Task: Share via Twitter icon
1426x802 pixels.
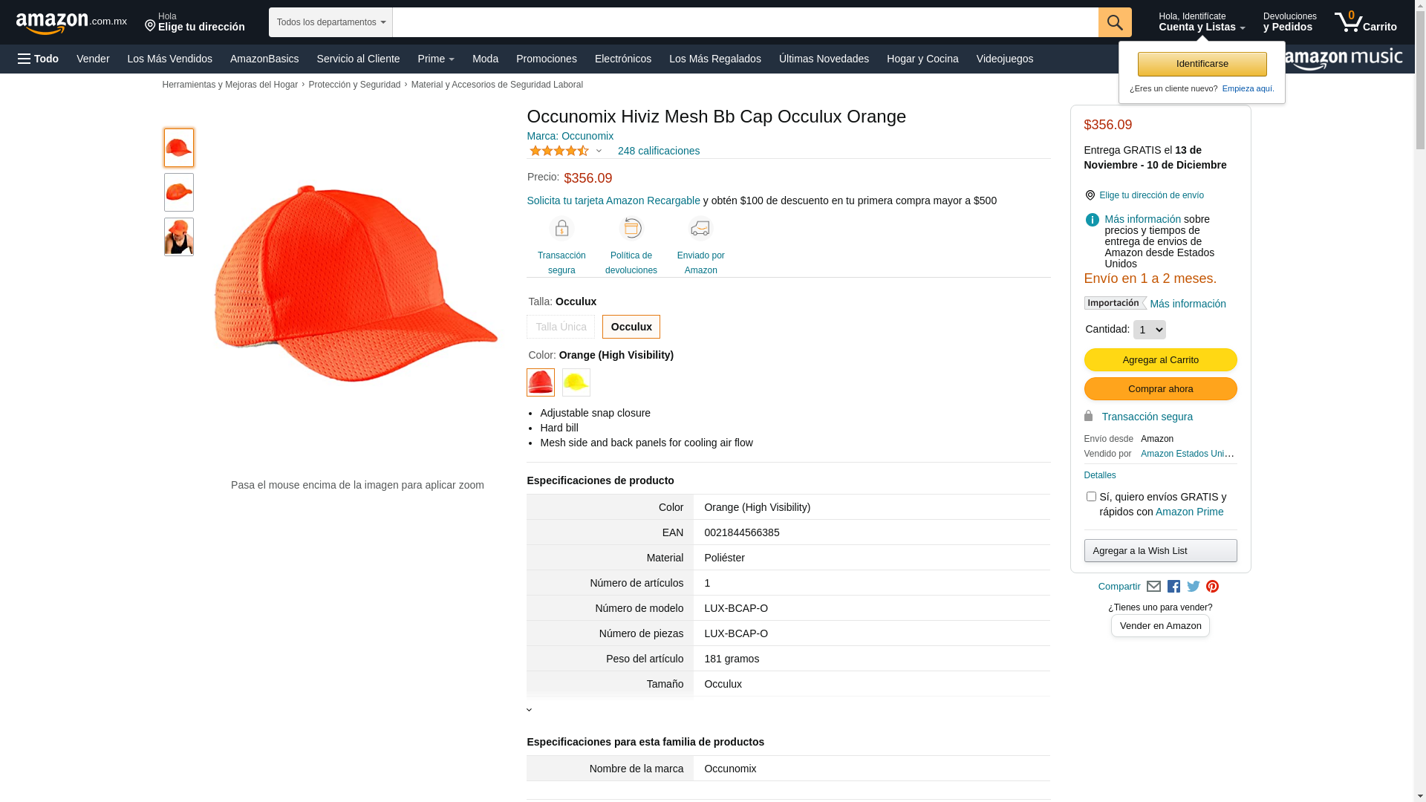Action: (x=1193, y=587)
